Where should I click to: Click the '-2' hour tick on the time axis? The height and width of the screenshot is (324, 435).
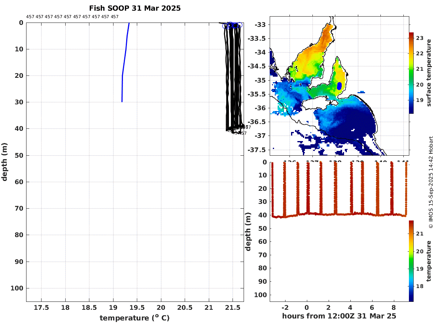[285, 307]
